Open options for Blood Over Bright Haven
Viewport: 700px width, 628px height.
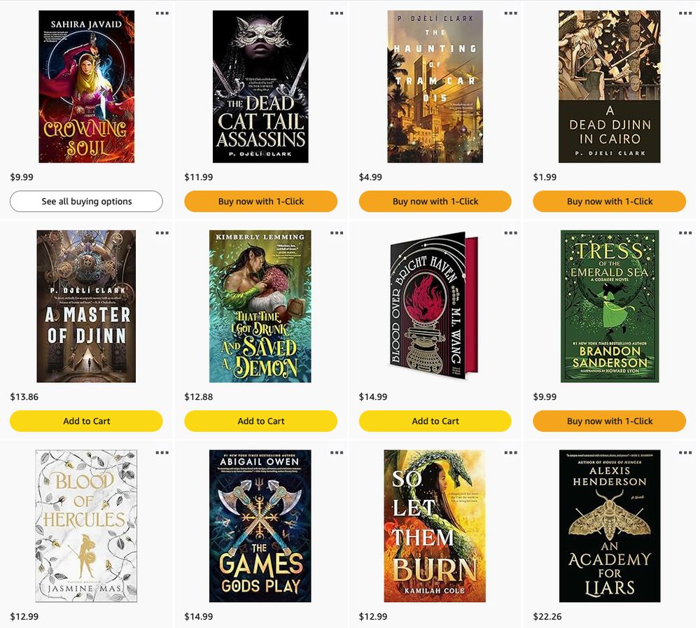pos(511,232)
